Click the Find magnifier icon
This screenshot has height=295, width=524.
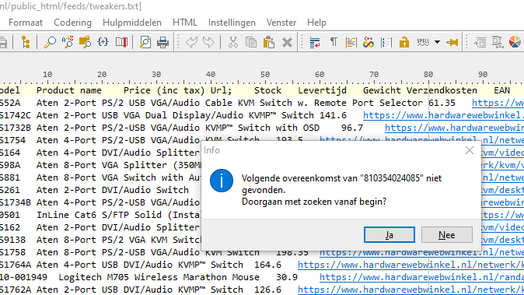tap(50, 43)
